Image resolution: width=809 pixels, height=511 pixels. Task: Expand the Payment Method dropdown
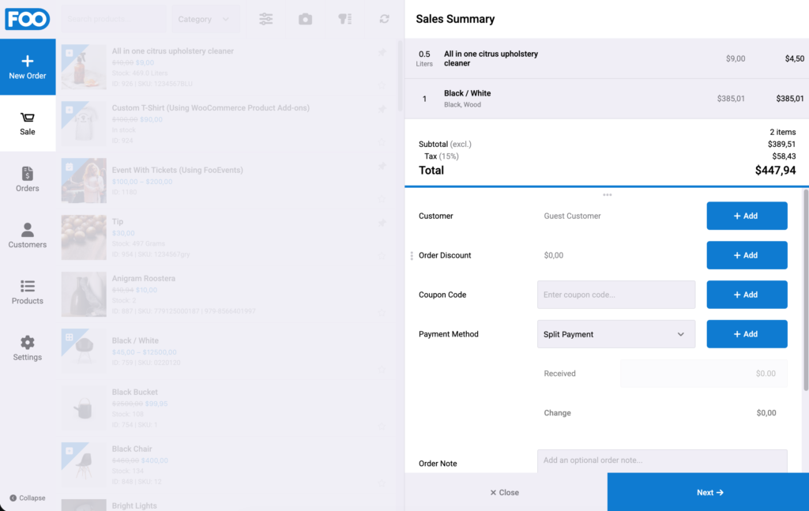[616, 334]
